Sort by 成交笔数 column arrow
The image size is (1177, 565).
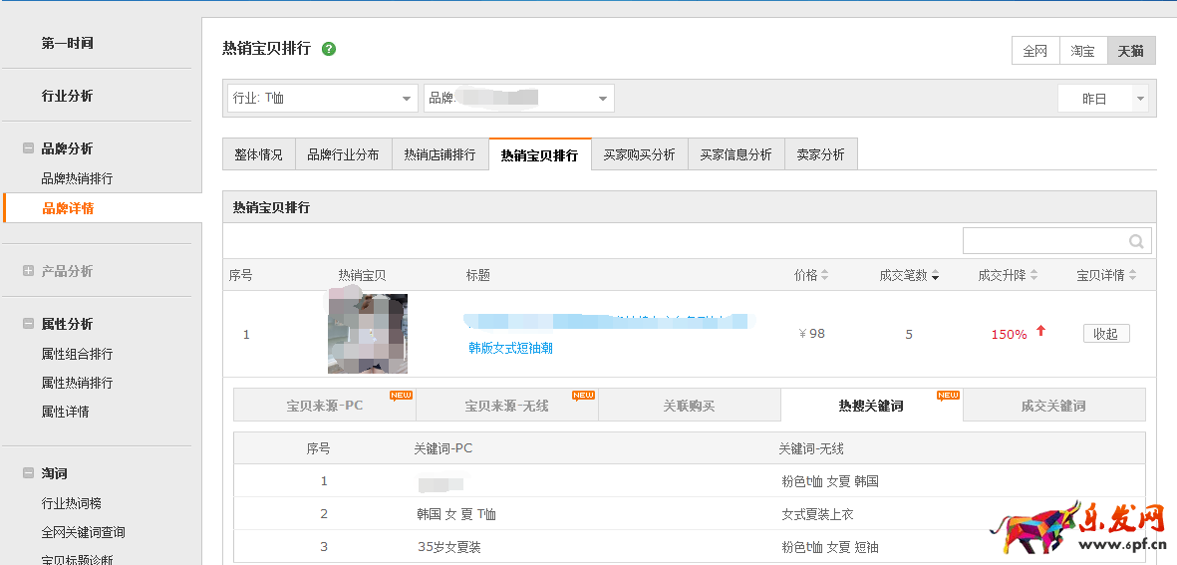(x=935, y=276)
